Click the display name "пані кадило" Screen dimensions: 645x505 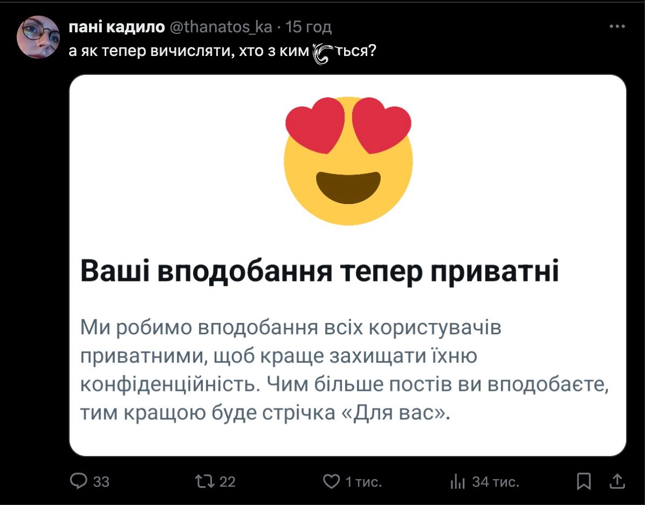(116, 26)
